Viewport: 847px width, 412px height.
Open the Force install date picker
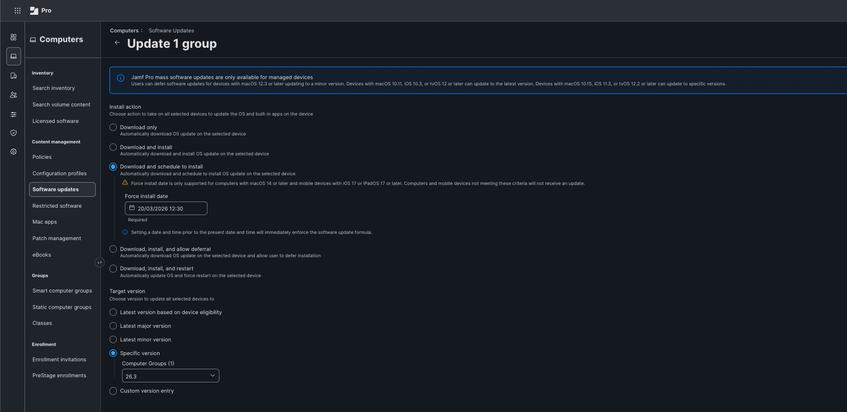click(132, 208)
